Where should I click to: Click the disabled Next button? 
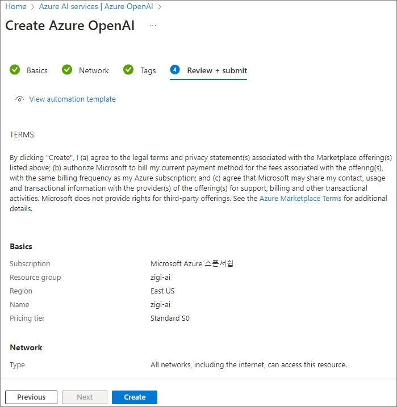pyautogui.click(x=85, y=397)
